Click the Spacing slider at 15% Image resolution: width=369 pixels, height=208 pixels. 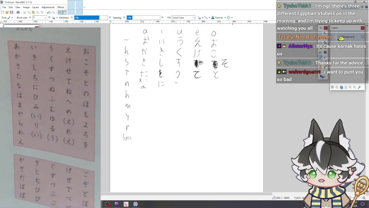pos(143,18)
